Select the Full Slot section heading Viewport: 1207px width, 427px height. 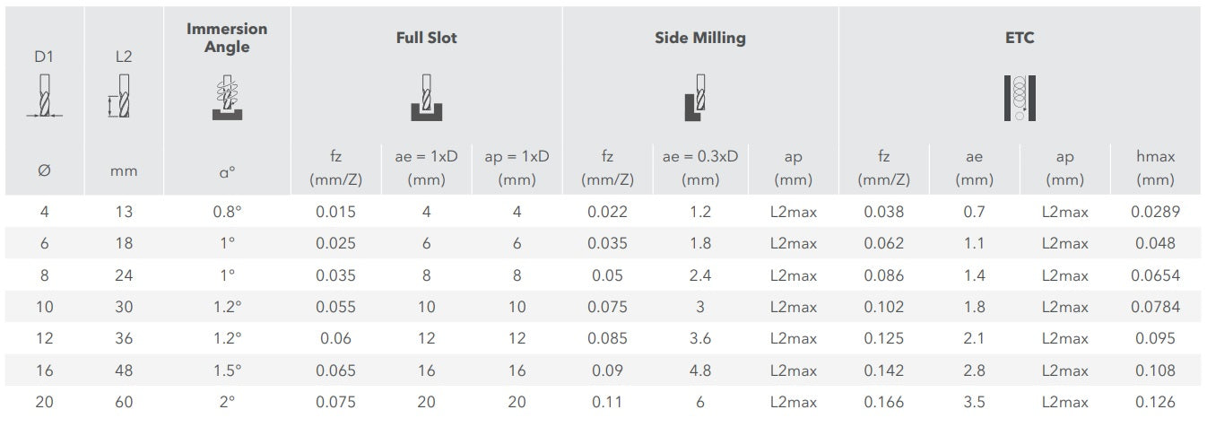(427, 38)
